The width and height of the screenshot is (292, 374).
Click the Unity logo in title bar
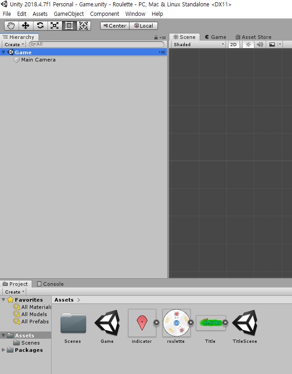(x=4, y=4)
